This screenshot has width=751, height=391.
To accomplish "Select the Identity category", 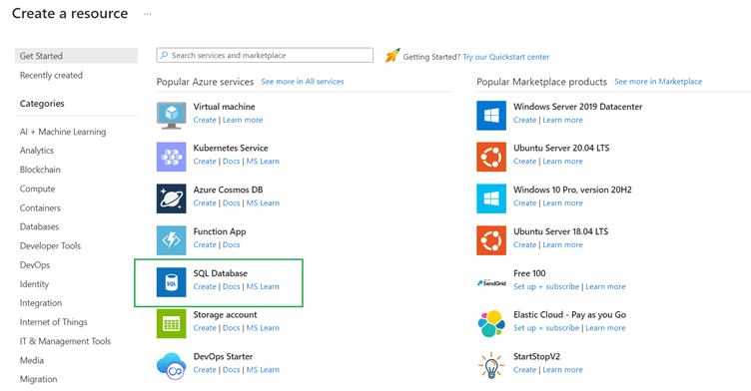I will (x=35, y=284).
